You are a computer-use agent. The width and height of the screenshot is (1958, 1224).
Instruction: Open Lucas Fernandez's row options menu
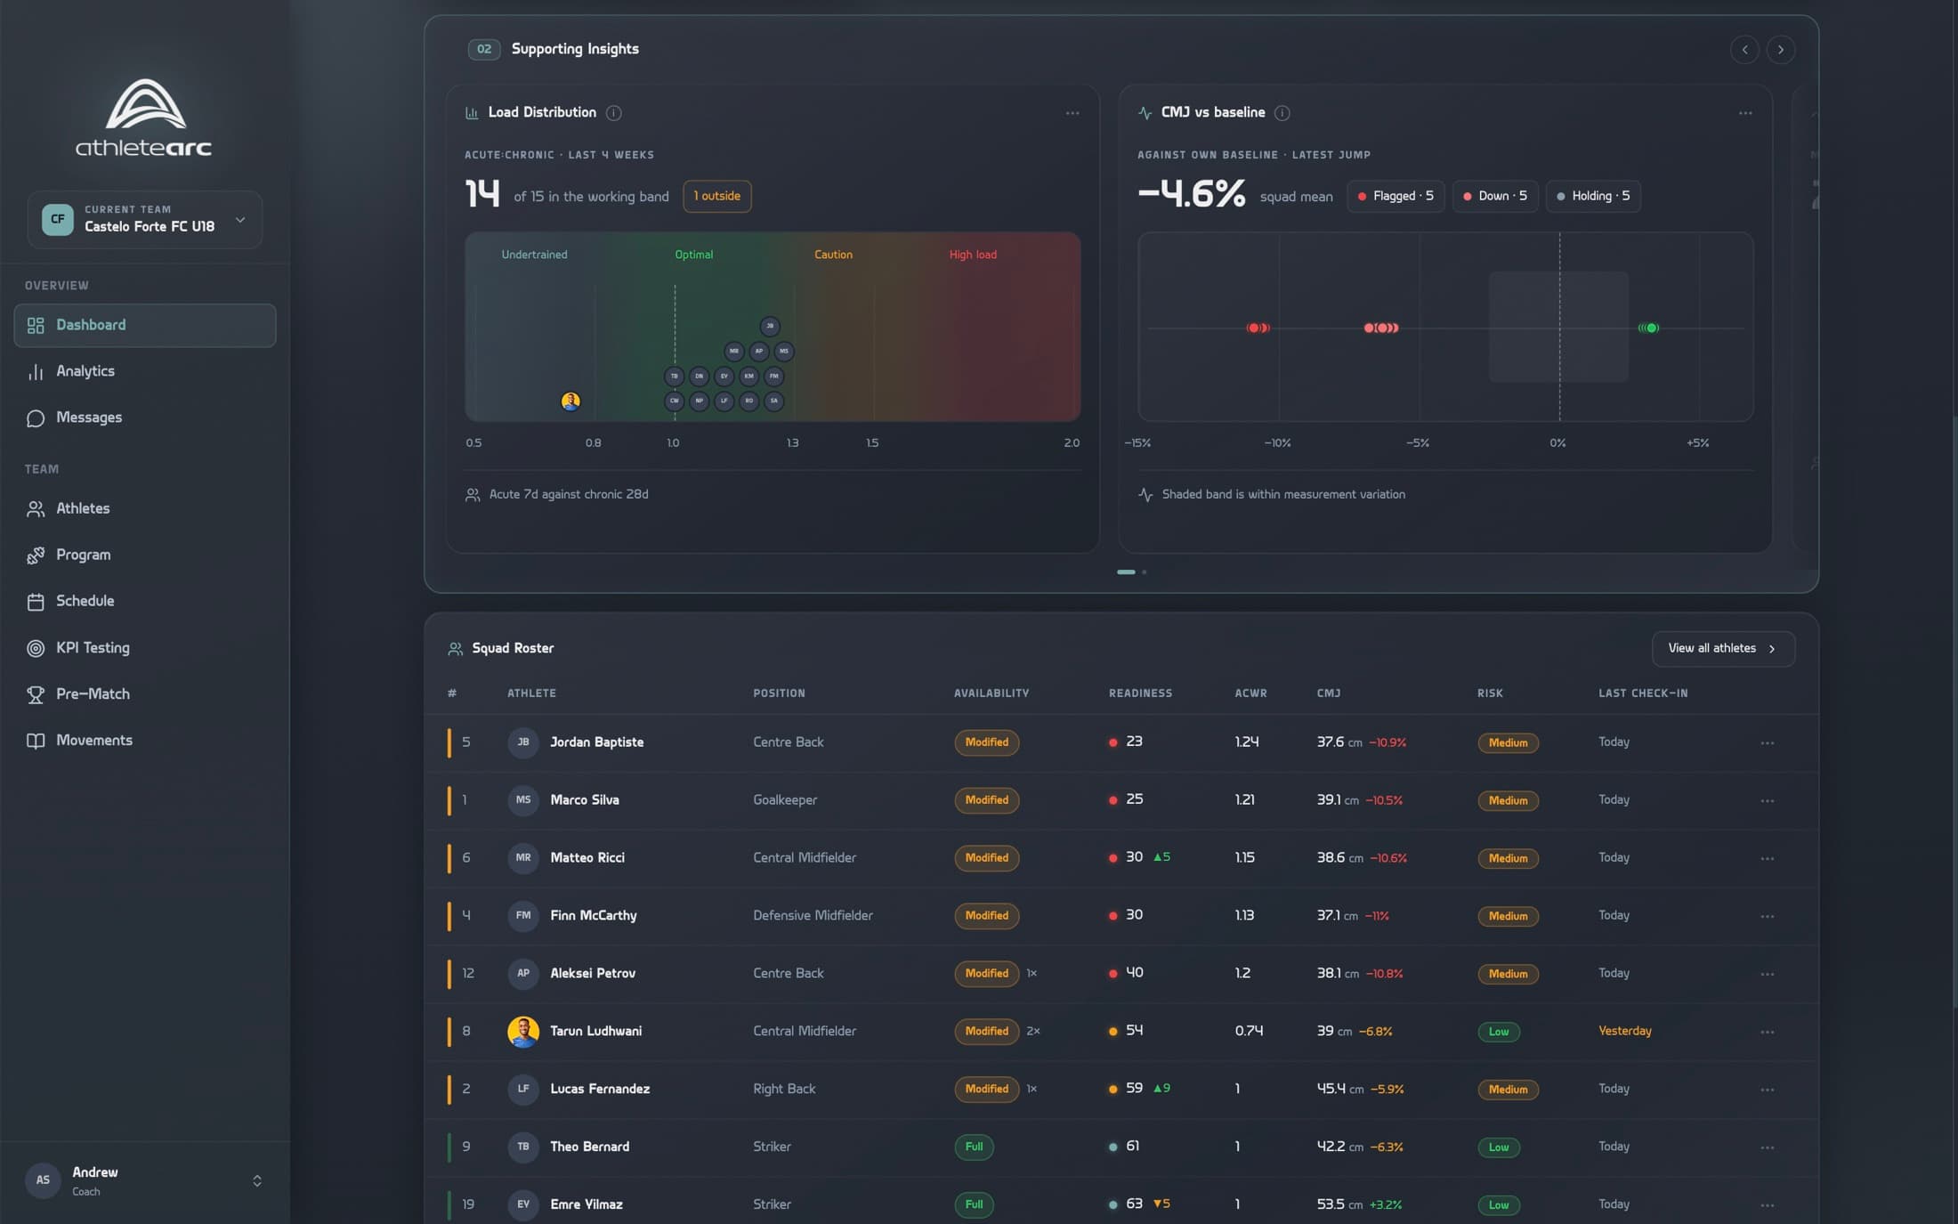coord(1767,1090)
